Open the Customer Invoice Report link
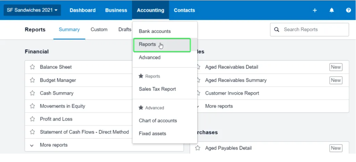This screenshot has height=162, width=356. (232, 93)
